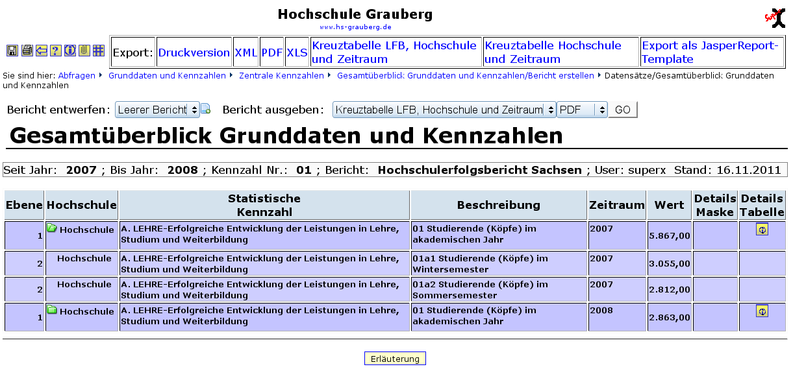Viewport: 793px width, 369px height.
Task: Click the Zeitraum cell 2008
Action: point(617,317)
